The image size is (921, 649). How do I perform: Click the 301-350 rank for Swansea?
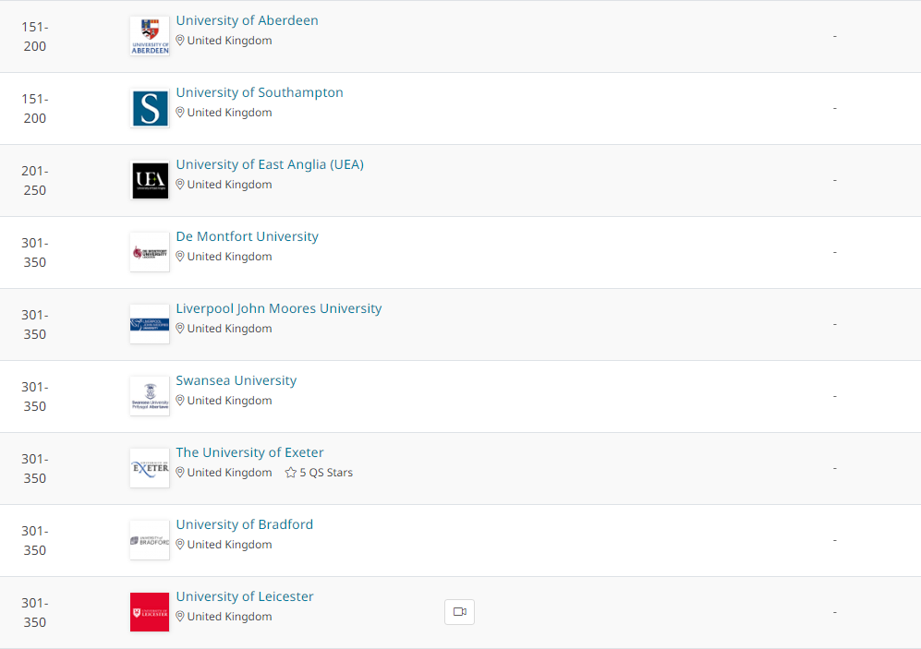[35, 397]
